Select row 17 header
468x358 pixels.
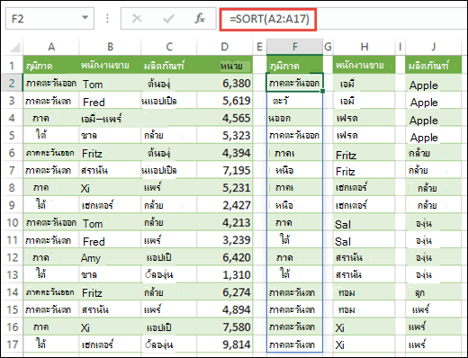click(x=12, y=345)
